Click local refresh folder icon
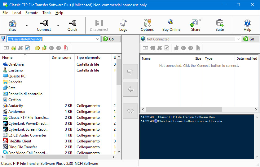Viewport: 260px width, 167px height. point(28,48)
